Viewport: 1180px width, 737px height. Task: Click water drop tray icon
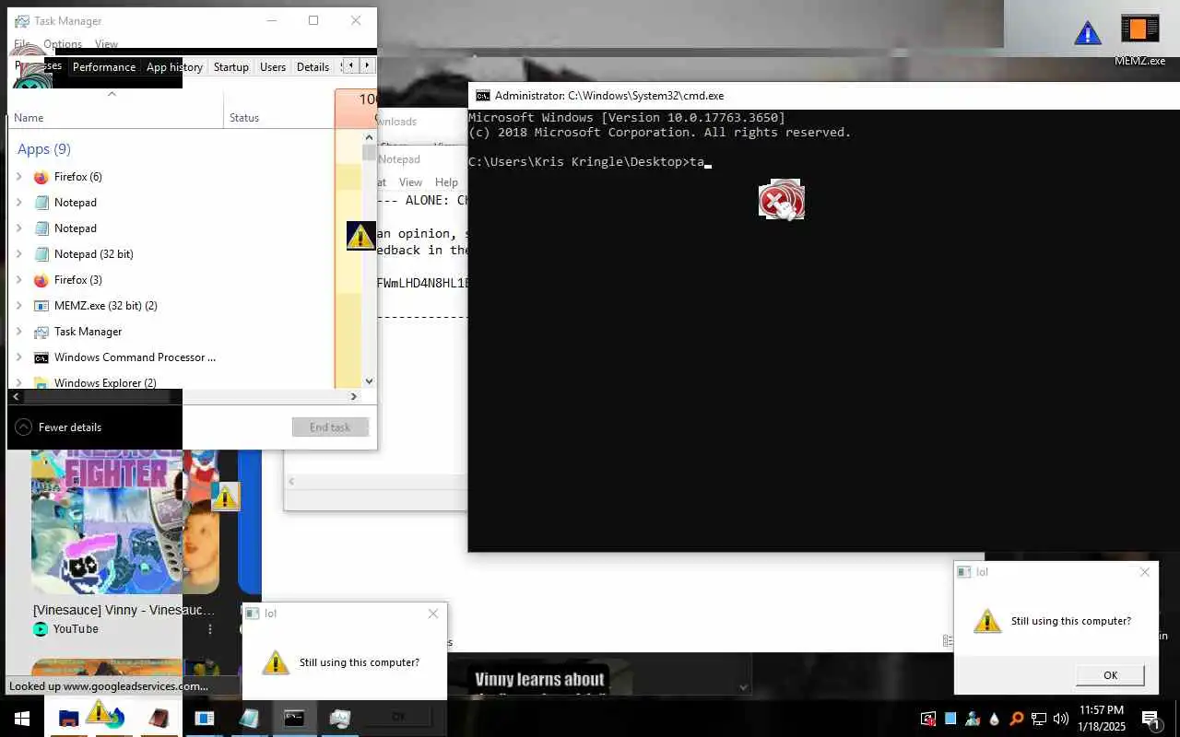[995, 719]
